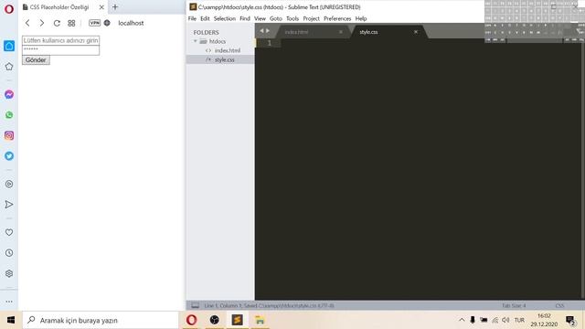Close the CSS Placeholder Özelliği tab

click(101, 7)
